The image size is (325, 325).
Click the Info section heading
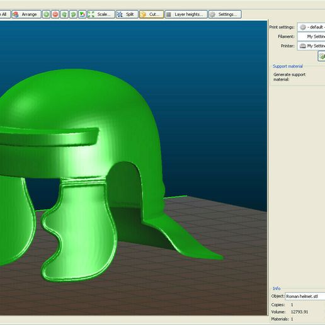tap(277, 288)
